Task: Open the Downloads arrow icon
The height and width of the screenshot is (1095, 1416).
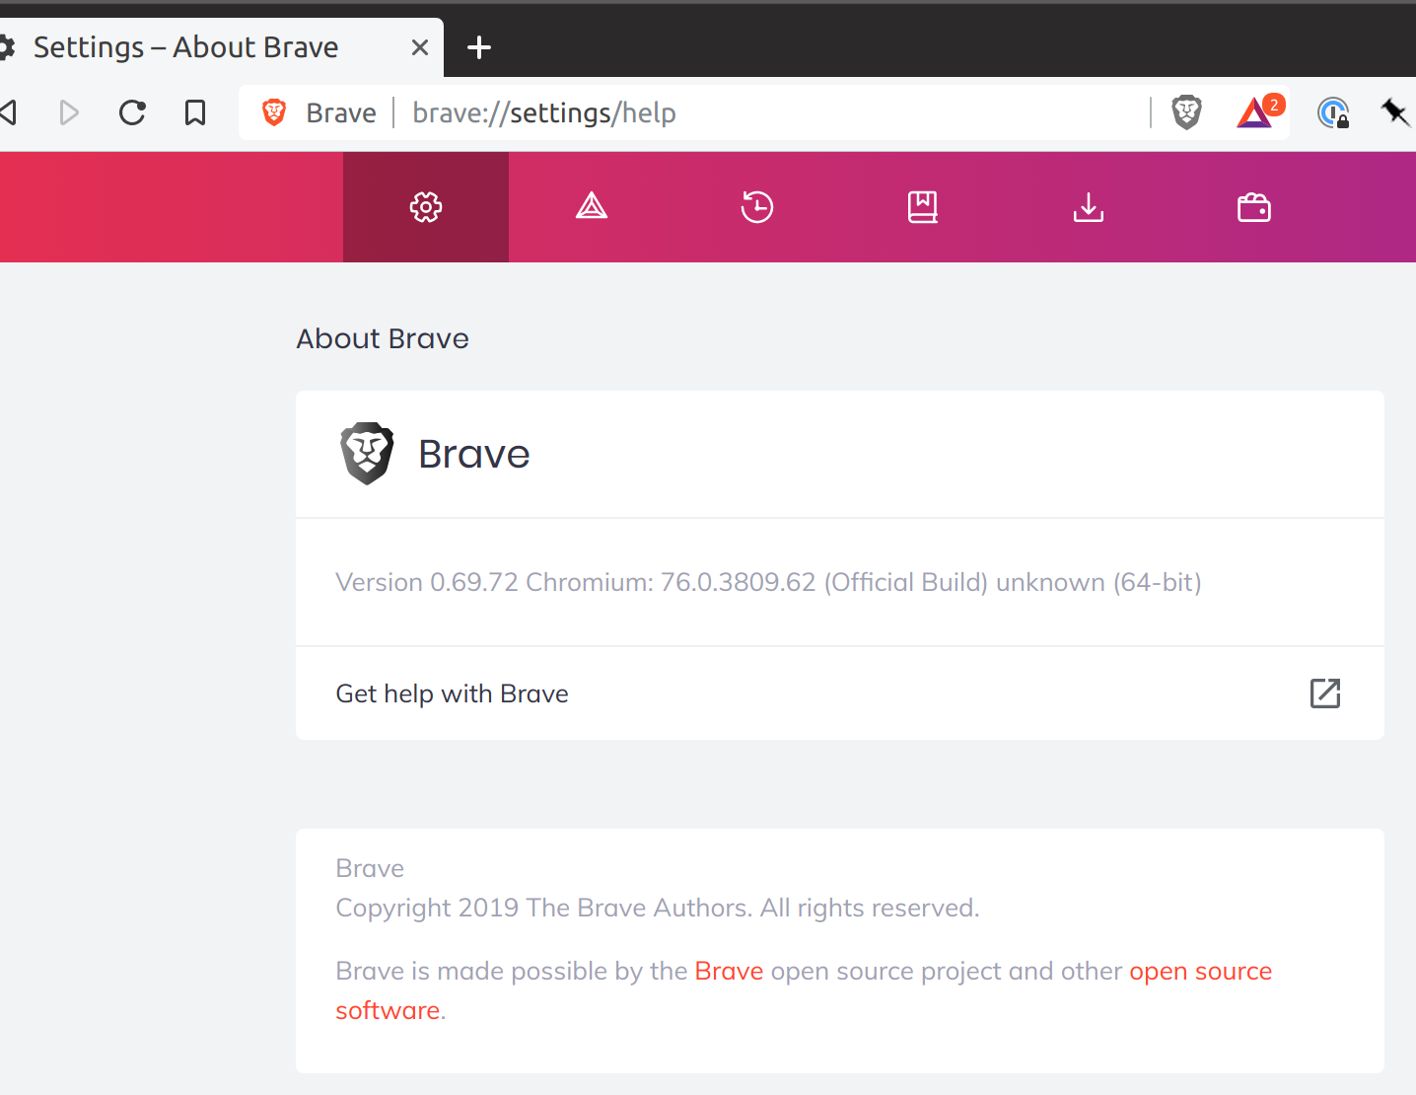Action: [x=1089, y=207]
